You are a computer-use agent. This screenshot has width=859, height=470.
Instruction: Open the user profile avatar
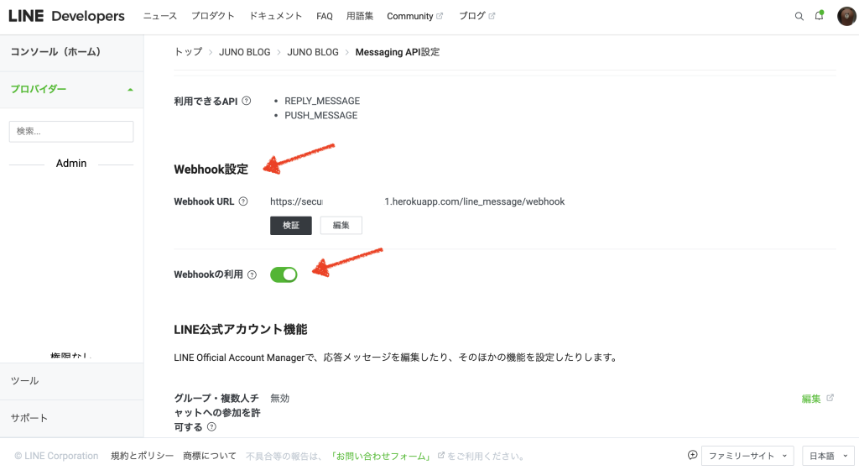click(x=846, y=17)
